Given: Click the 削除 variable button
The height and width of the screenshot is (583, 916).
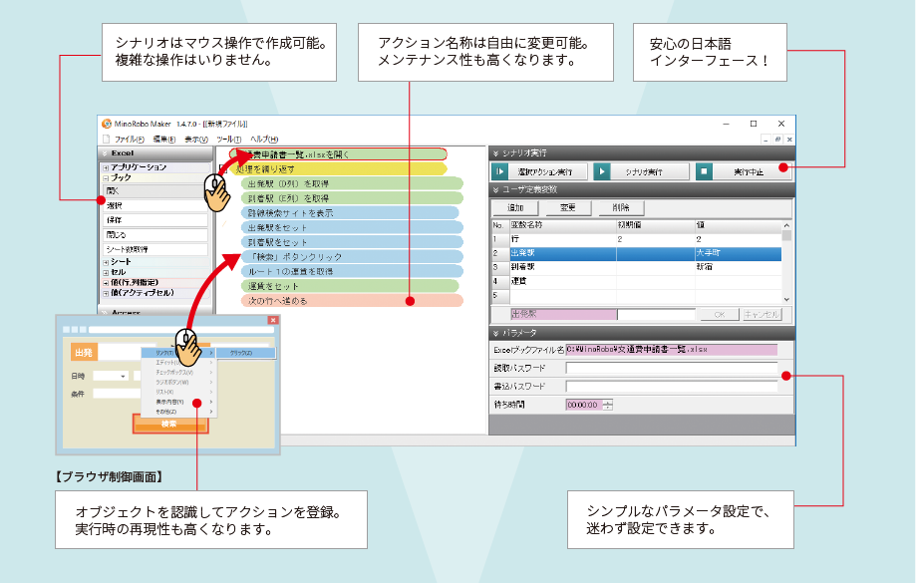Looking at the screenshot, I should pyautogui.click(x=620, y=207).
